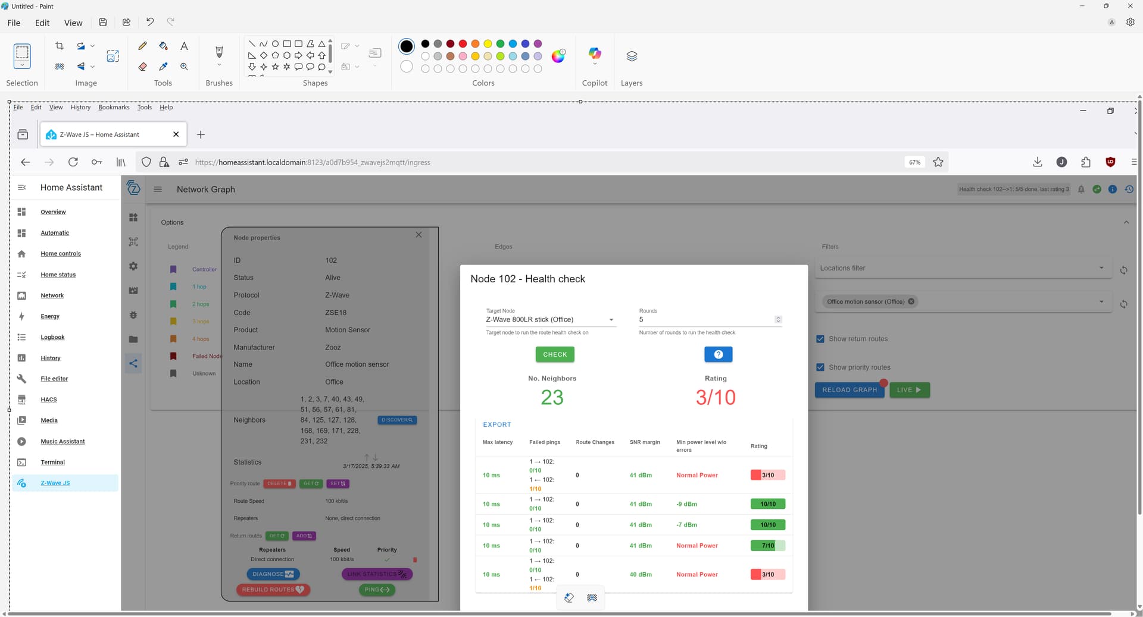Choose the Text tool

pos(184,46)
